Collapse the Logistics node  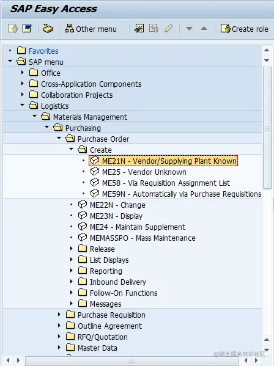point(22,105)
